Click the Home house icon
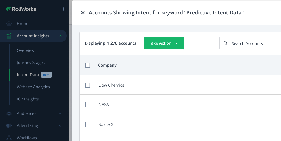 (9, 24)
